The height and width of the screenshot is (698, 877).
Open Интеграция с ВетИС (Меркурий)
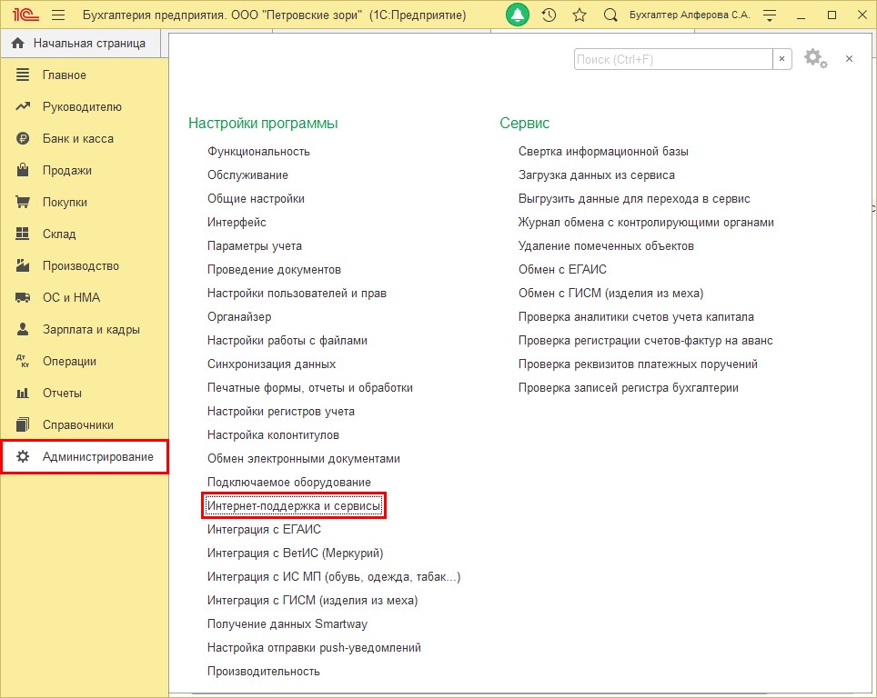[x=296, y=553]
